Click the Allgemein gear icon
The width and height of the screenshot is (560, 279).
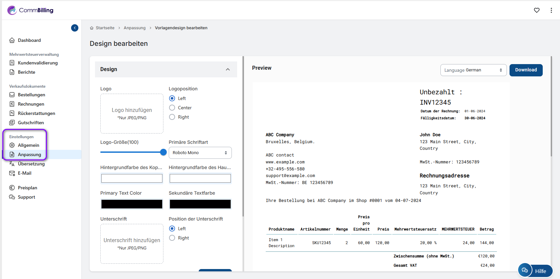click(12, 145)
